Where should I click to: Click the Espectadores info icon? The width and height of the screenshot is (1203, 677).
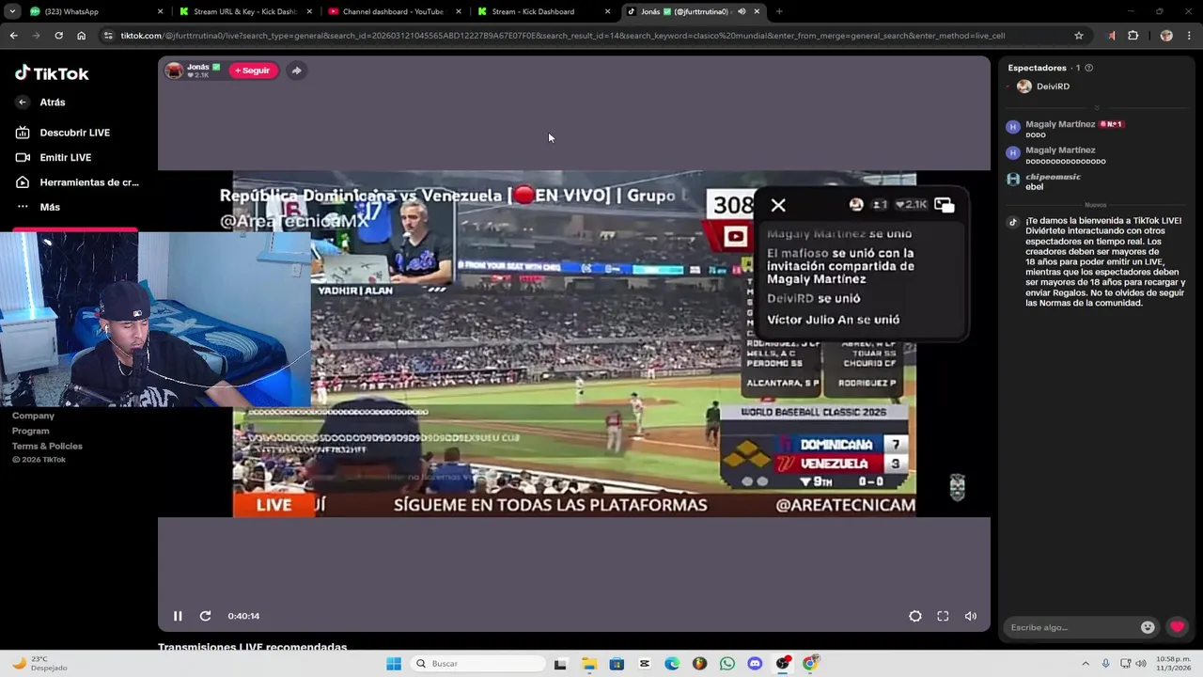click(1089, 68)
